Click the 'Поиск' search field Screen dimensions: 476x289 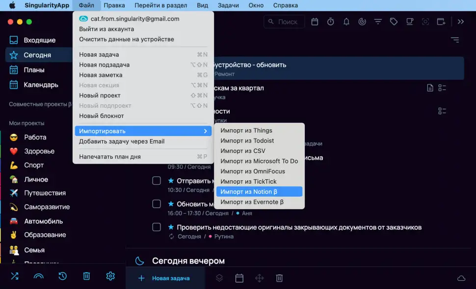284,22
